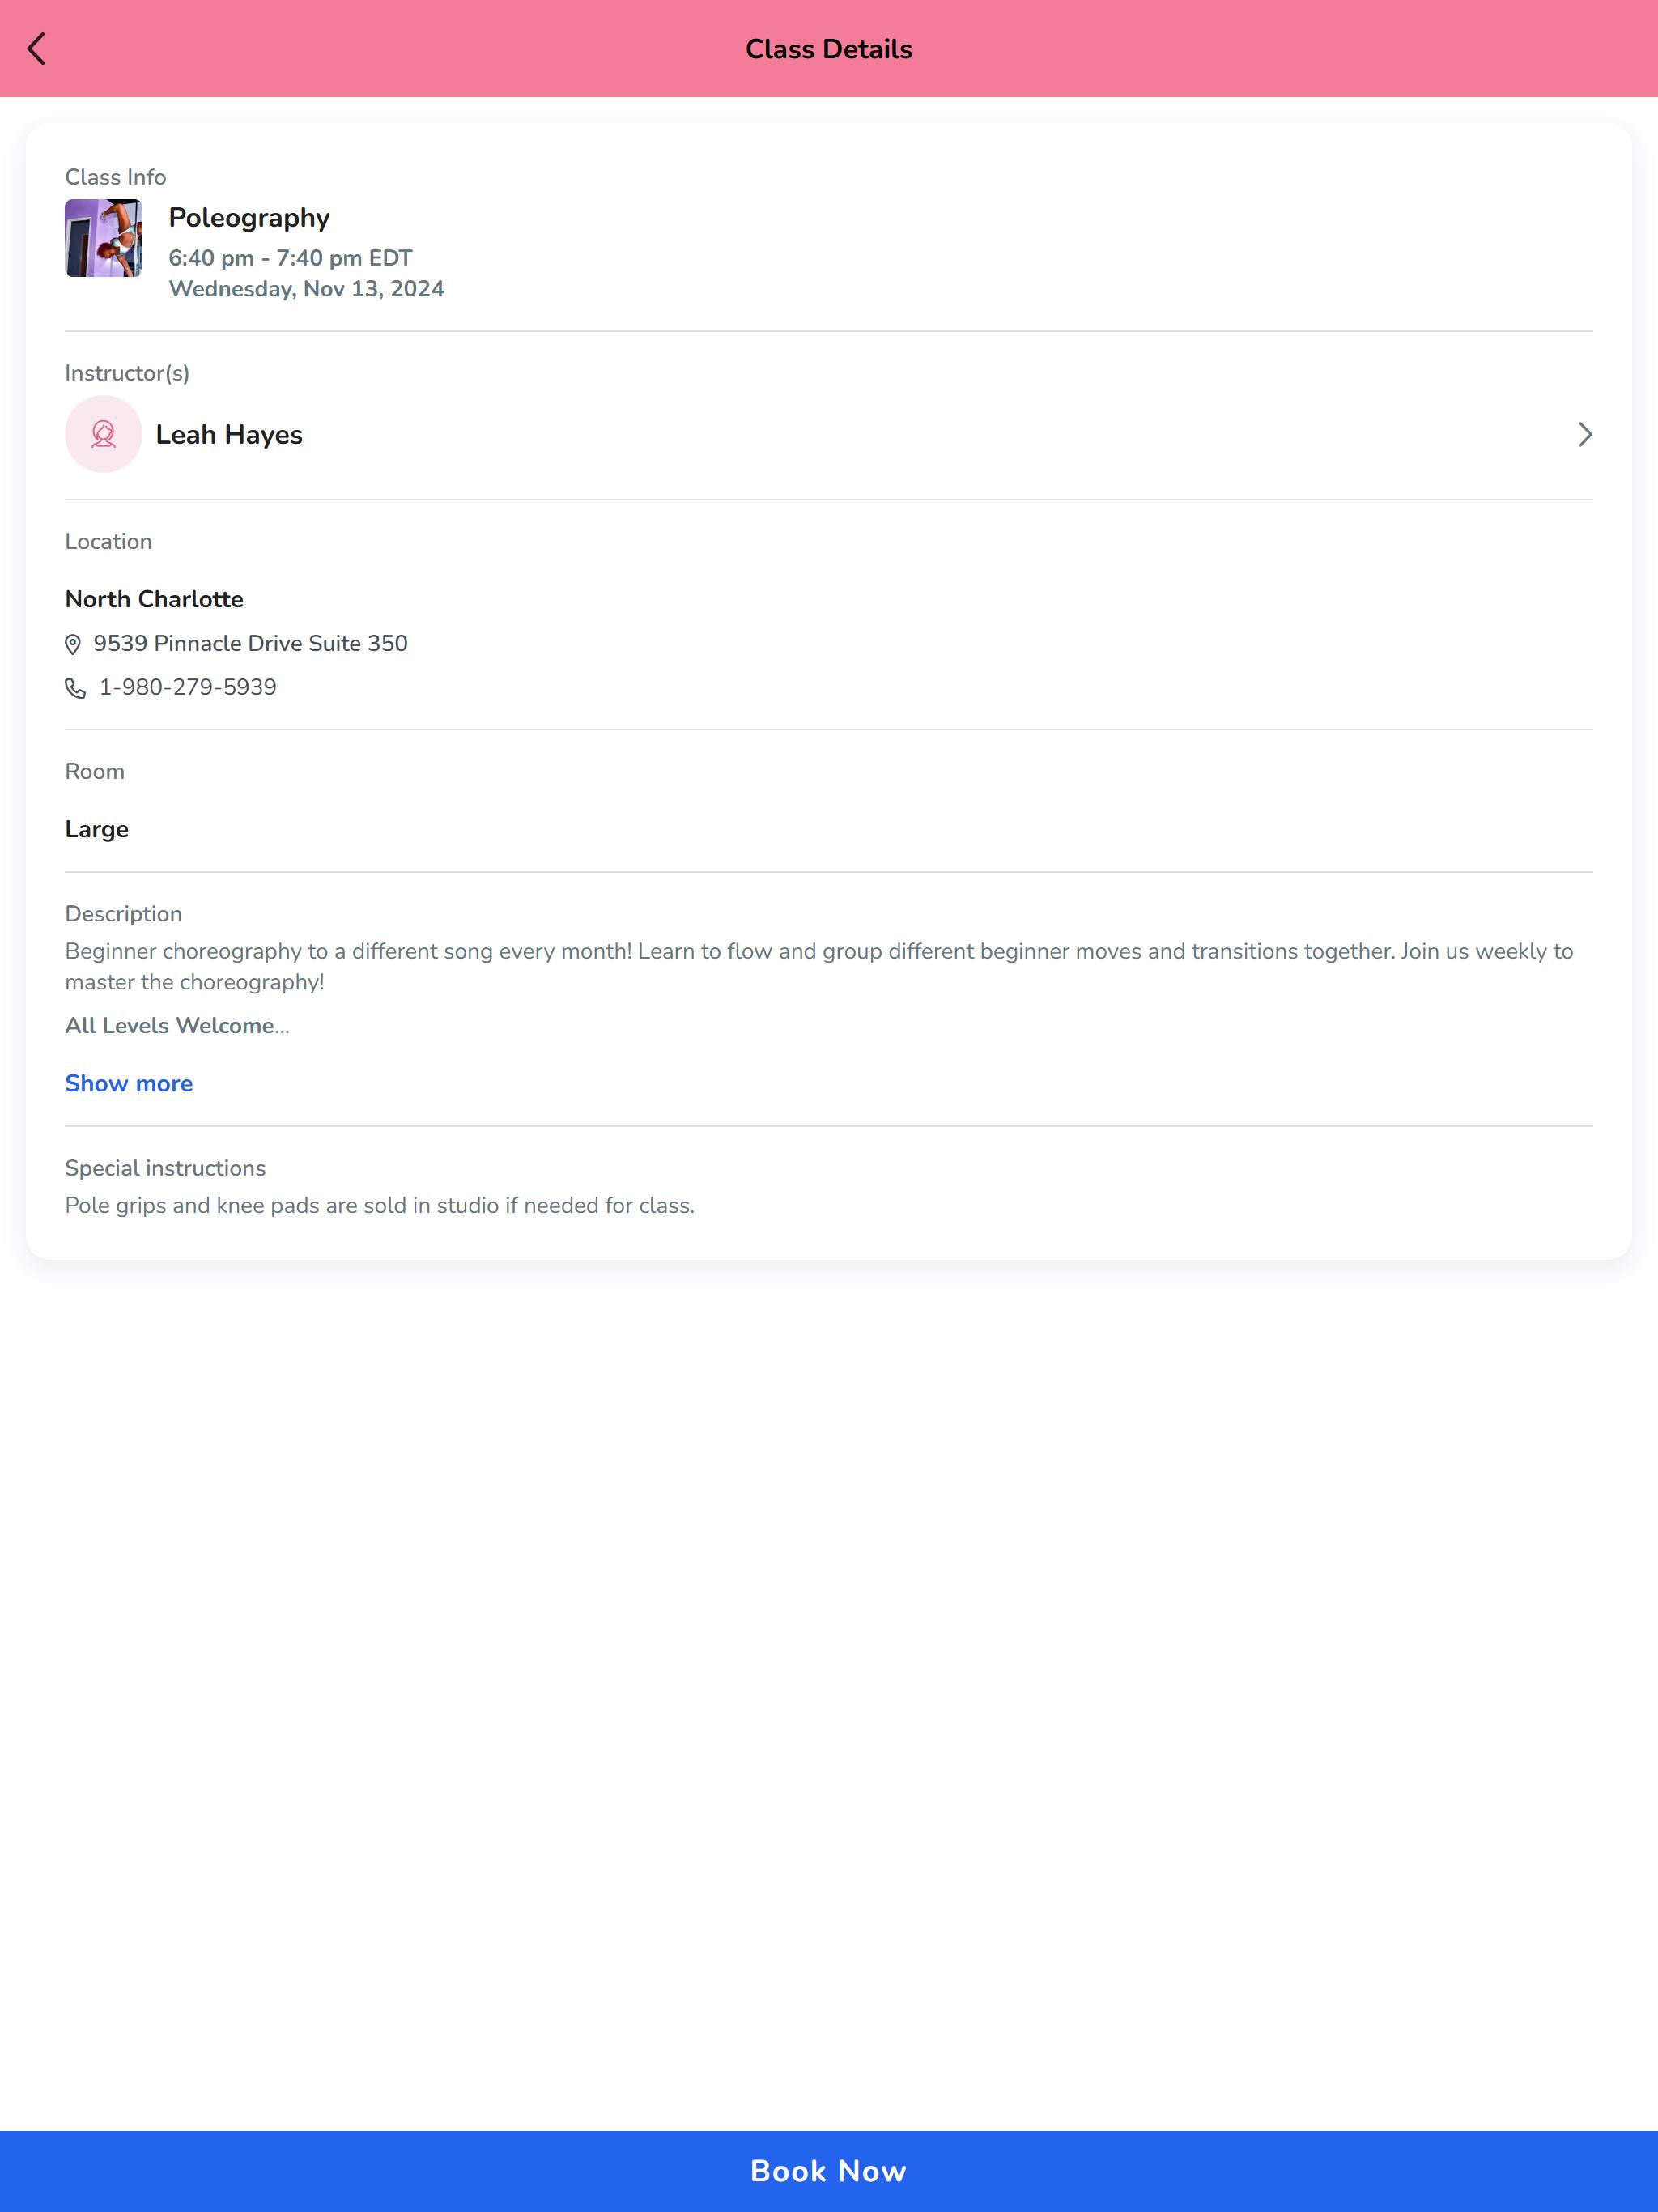Open Leah Hayes instructor profile chevron
The image size is (1658, 2212).
click(x=1584, y=434)
